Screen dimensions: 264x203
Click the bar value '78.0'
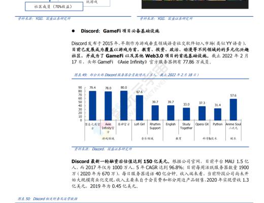pos(108,88)
